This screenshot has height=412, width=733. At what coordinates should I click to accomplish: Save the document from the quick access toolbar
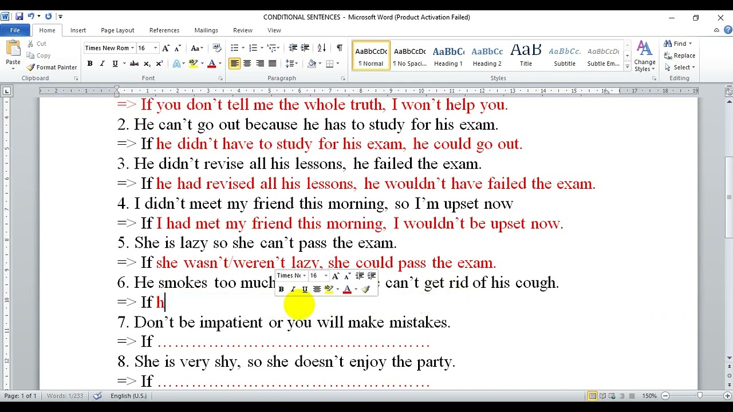coord(19,17)
